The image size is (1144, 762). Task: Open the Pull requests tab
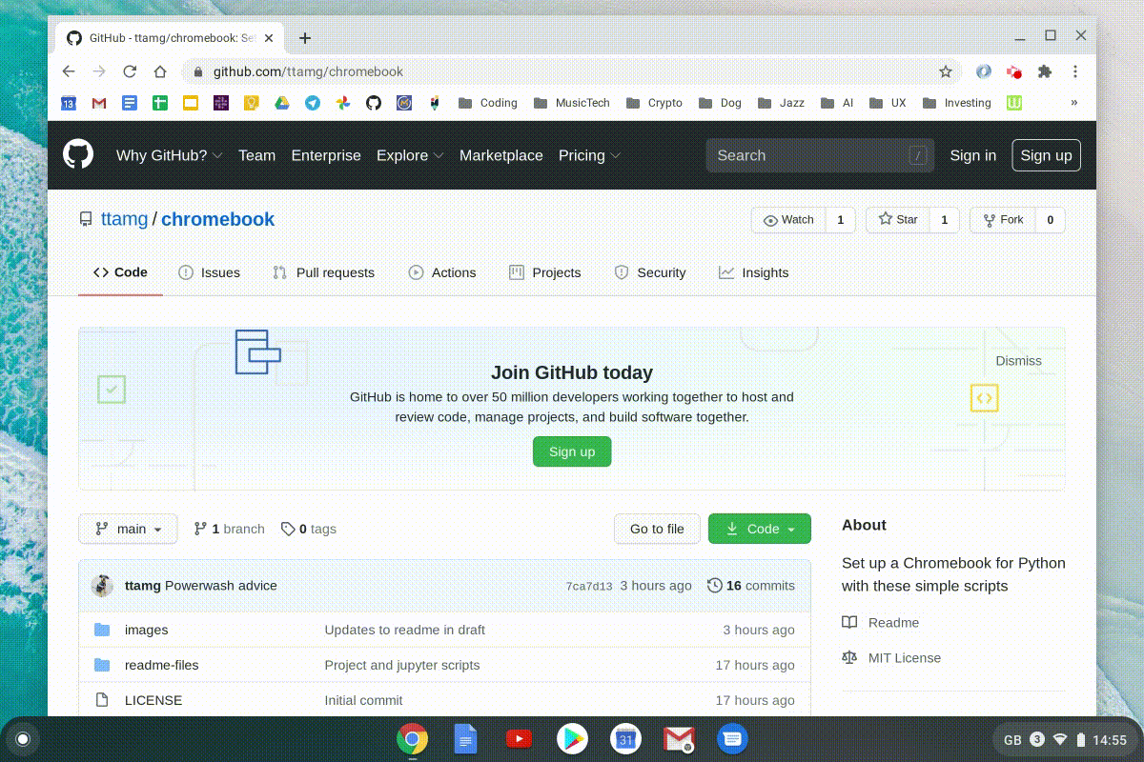323,272
